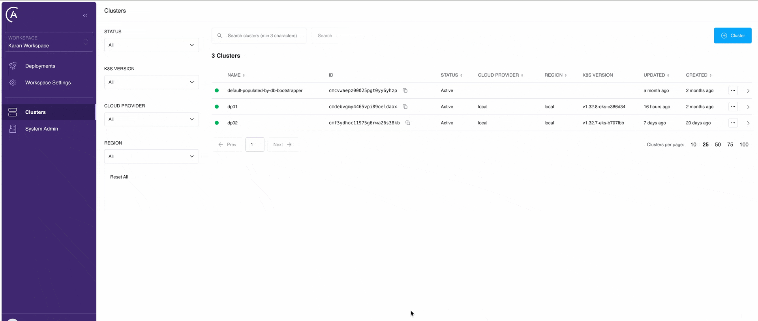Collapse the sidebar with double-chevron icon
This screenshot has height=321, width=758.
[85, 15]
